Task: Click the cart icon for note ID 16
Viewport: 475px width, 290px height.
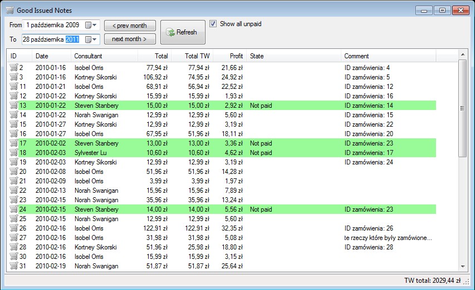Action: [14, 133]
